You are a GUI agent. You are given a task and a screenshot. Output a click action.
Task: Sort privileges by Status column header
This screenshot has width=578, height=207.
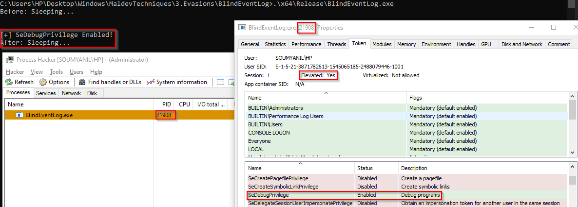click(365, 168)
